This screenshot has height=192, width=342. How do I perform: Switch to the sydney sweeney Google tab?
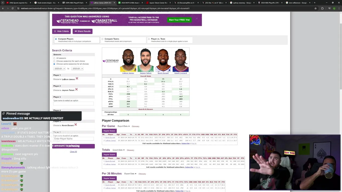(x=242, y=3)
